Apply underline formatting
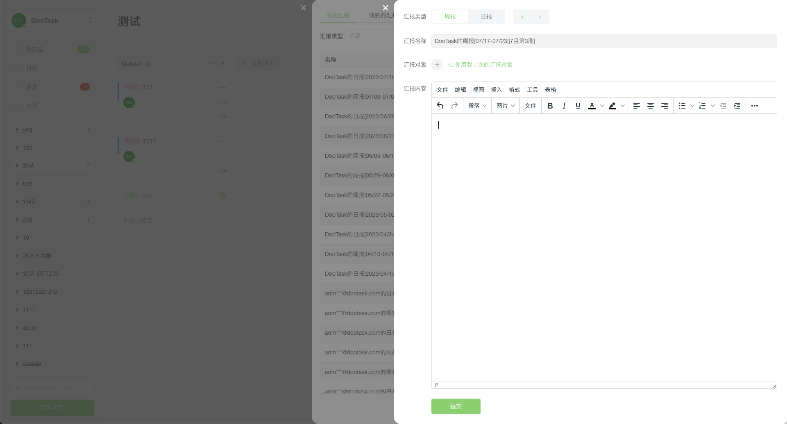 click(578, 106)
